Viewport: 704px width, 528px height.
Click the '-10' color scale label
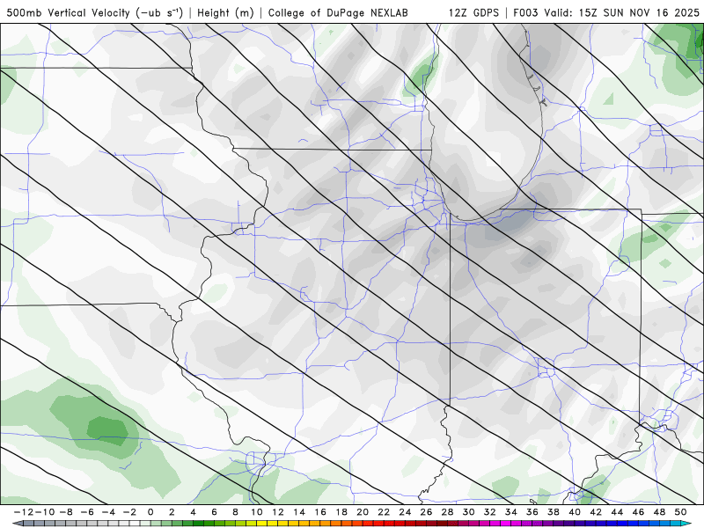pyautogui.click(x=45, y=512)
